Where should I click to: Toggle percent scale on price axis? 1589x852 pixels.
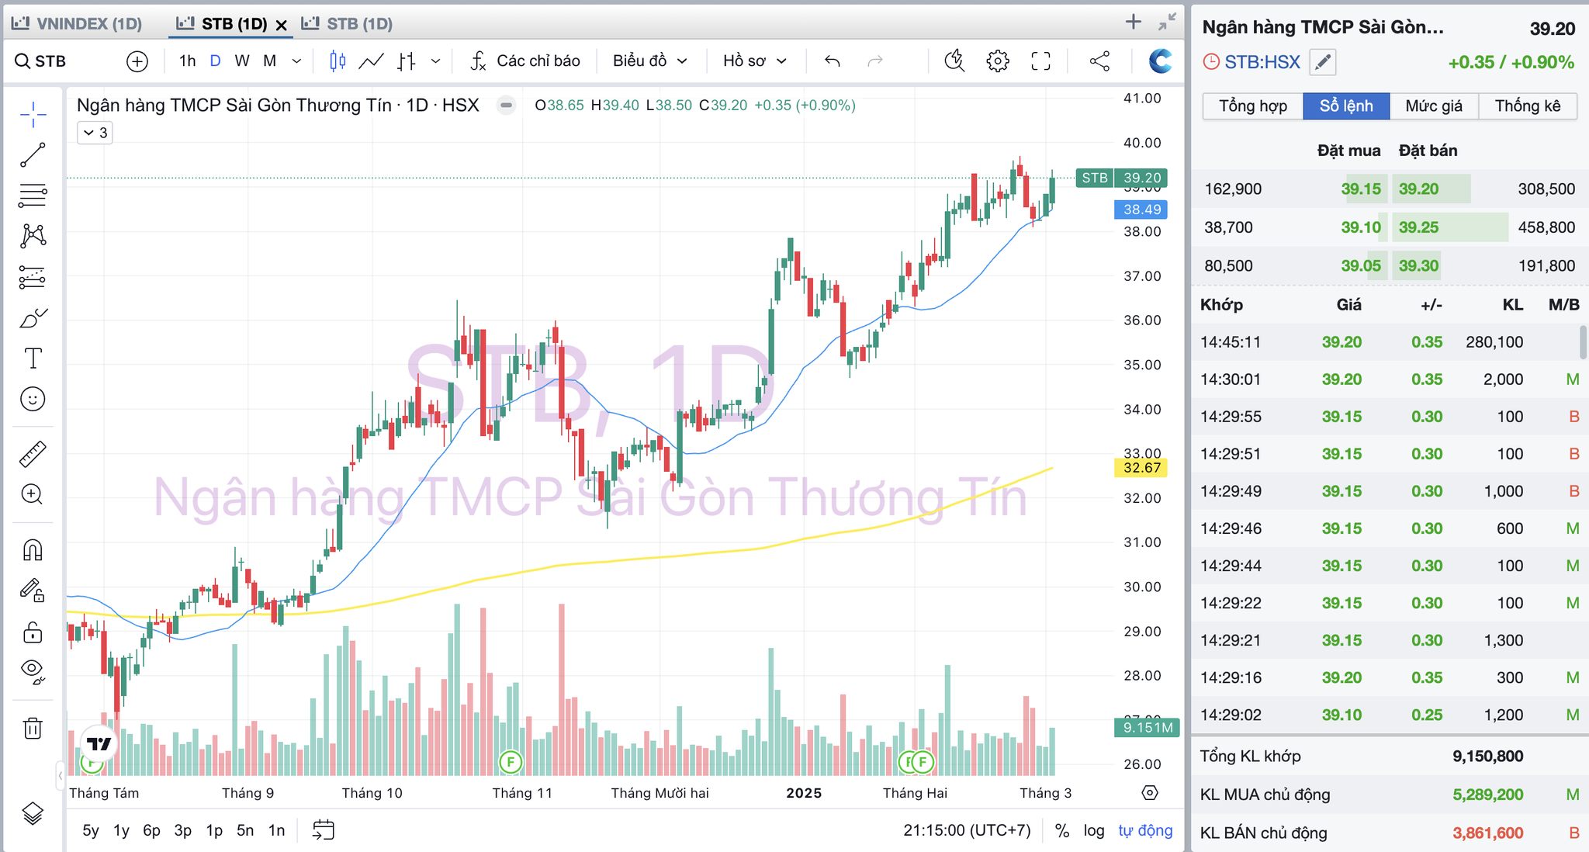point(1061,830)
